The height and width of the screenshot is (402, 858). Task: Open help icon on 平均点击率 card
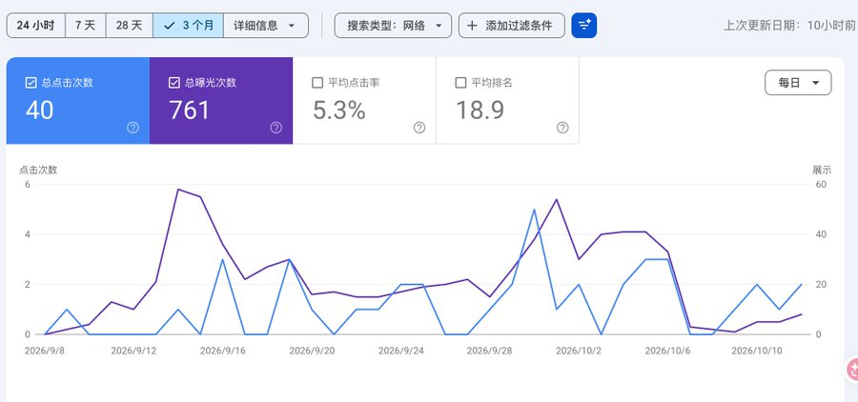[x=419, y=128]
